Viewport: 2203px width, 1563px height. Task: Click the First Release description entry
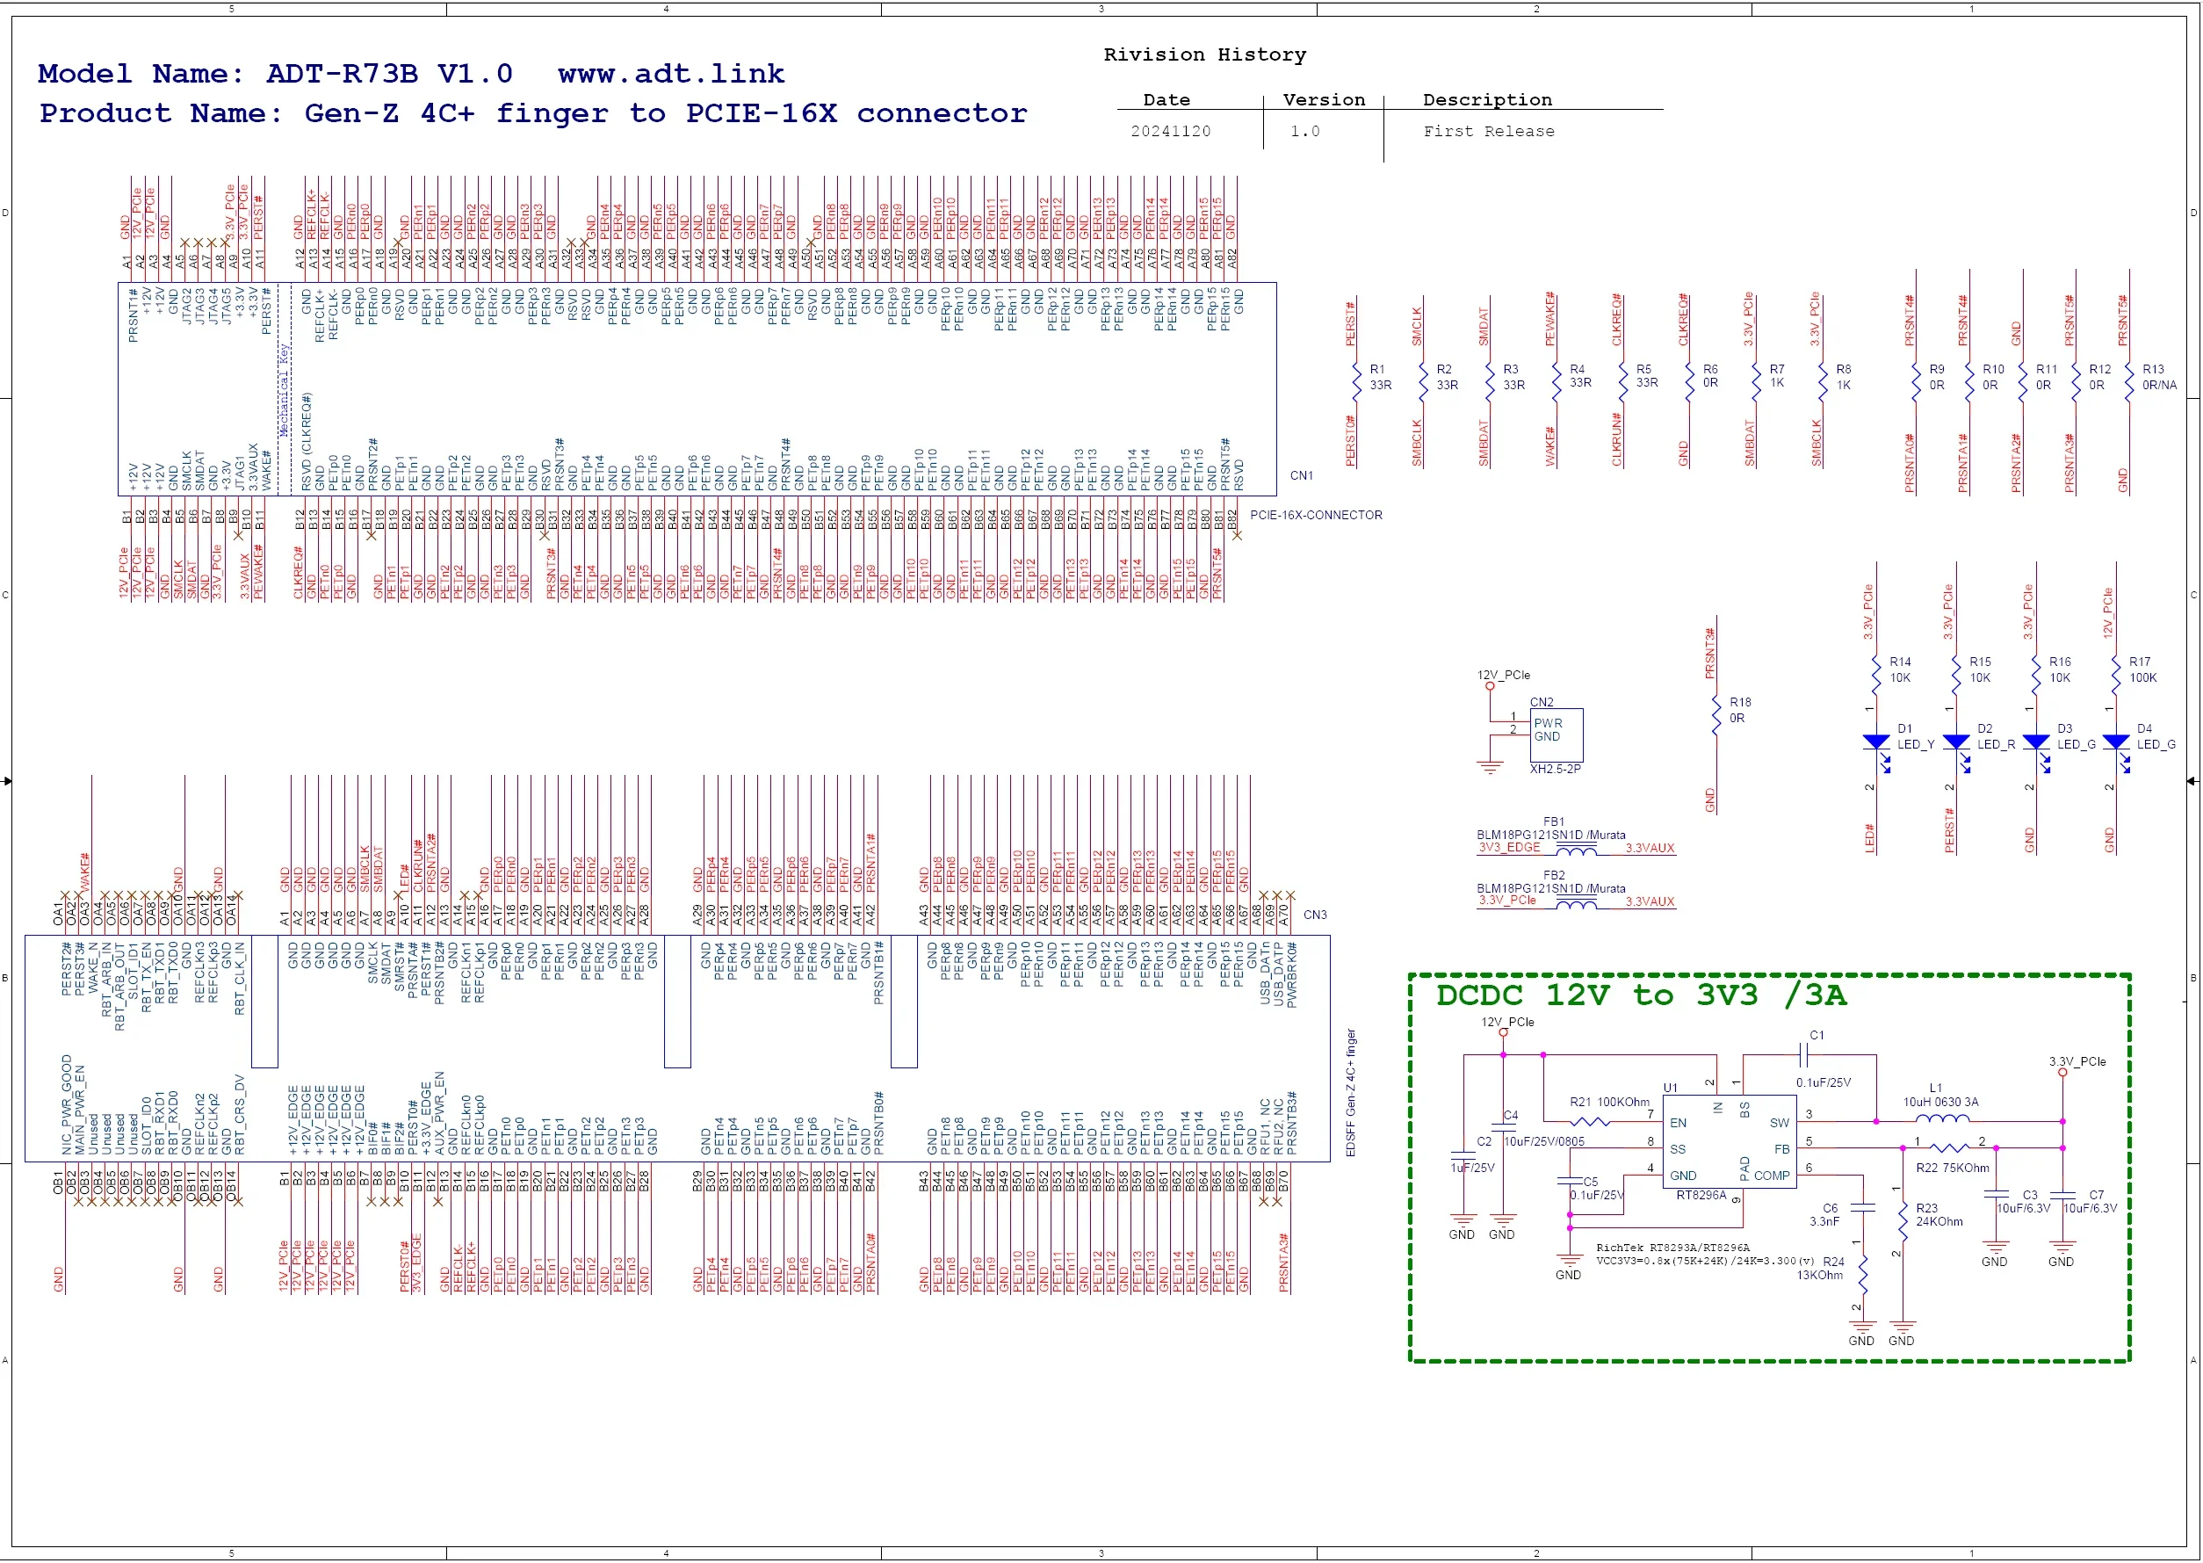tap(1488, 132)
